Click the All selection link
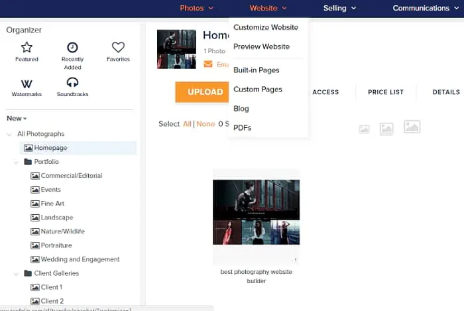Viewport: 464px width, 311px height. coord(187,124)
